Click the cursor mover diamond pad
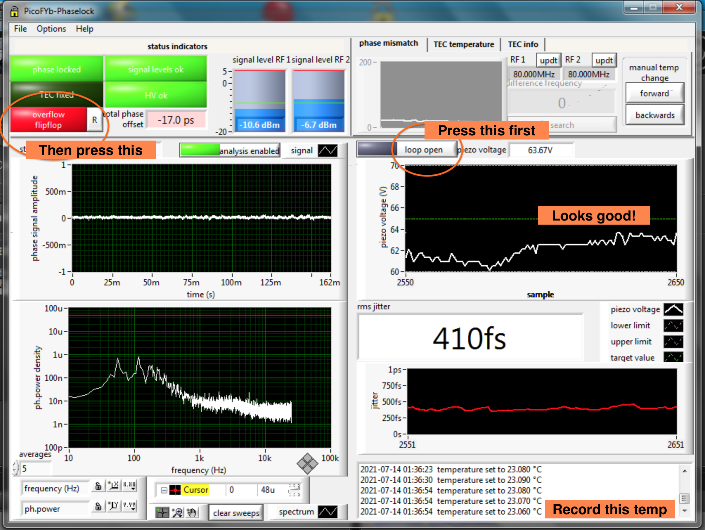 pos(307,464)
